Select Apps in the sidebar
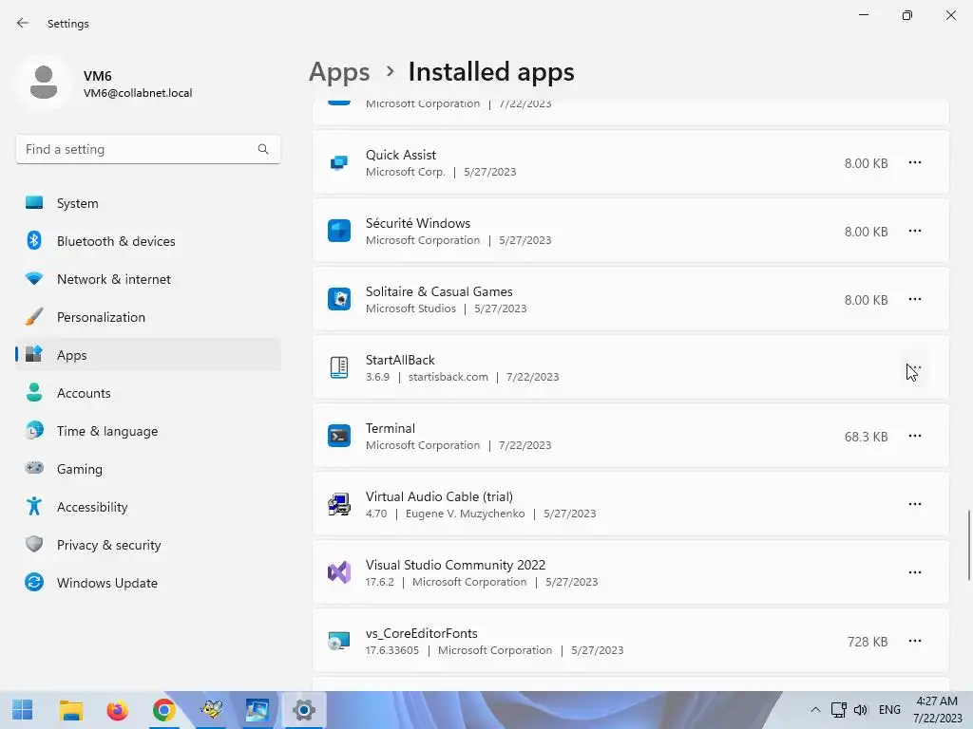Image resolution: width=973 pixels, height=729 pixels. pyautogui.click(x=148, y=355)
